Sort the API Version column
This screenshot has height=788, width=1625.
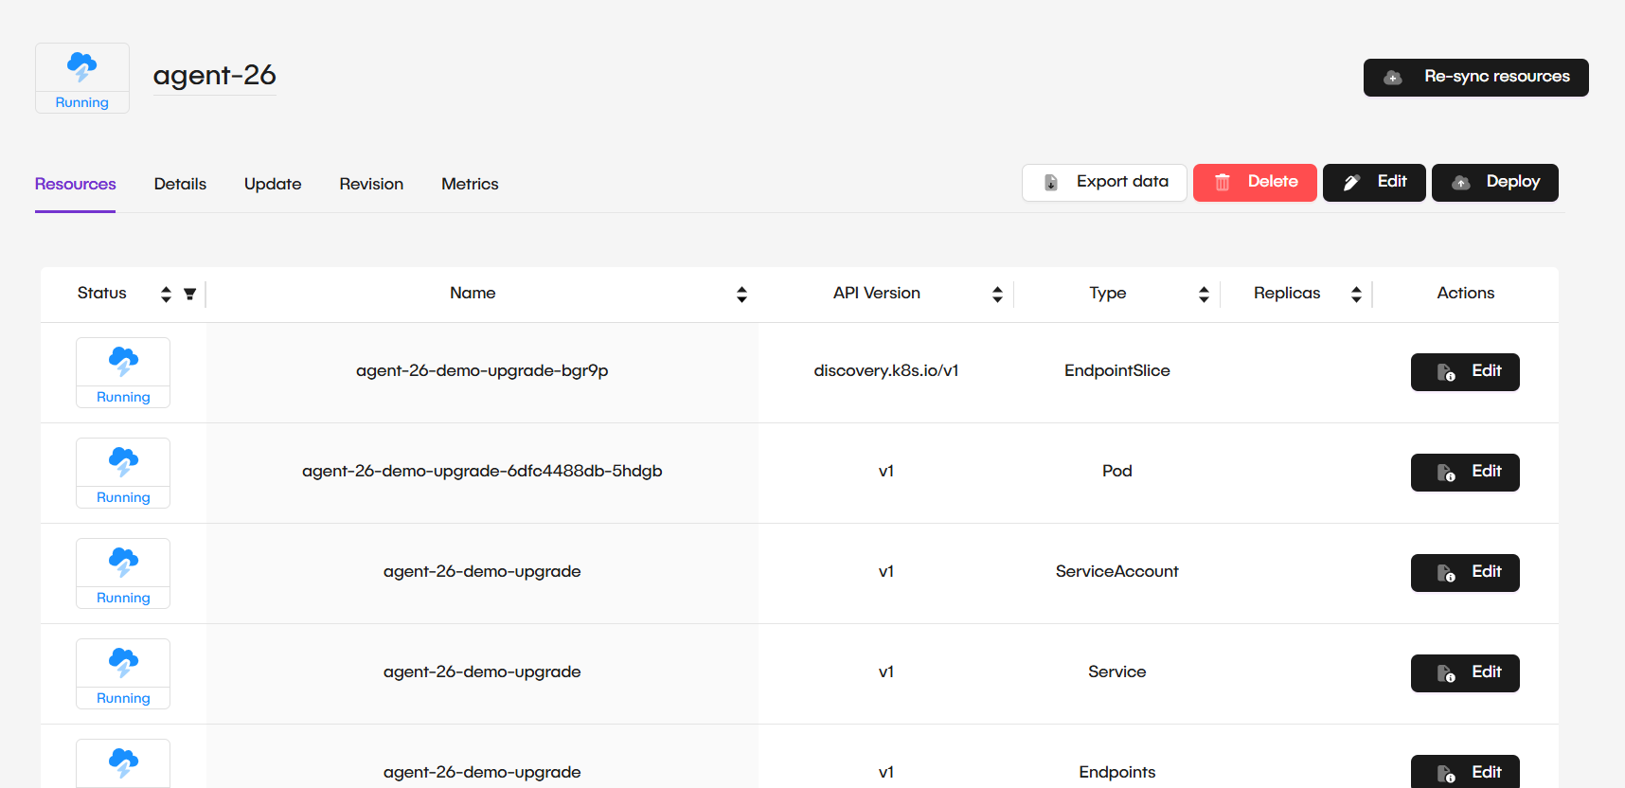coord(997,295)
